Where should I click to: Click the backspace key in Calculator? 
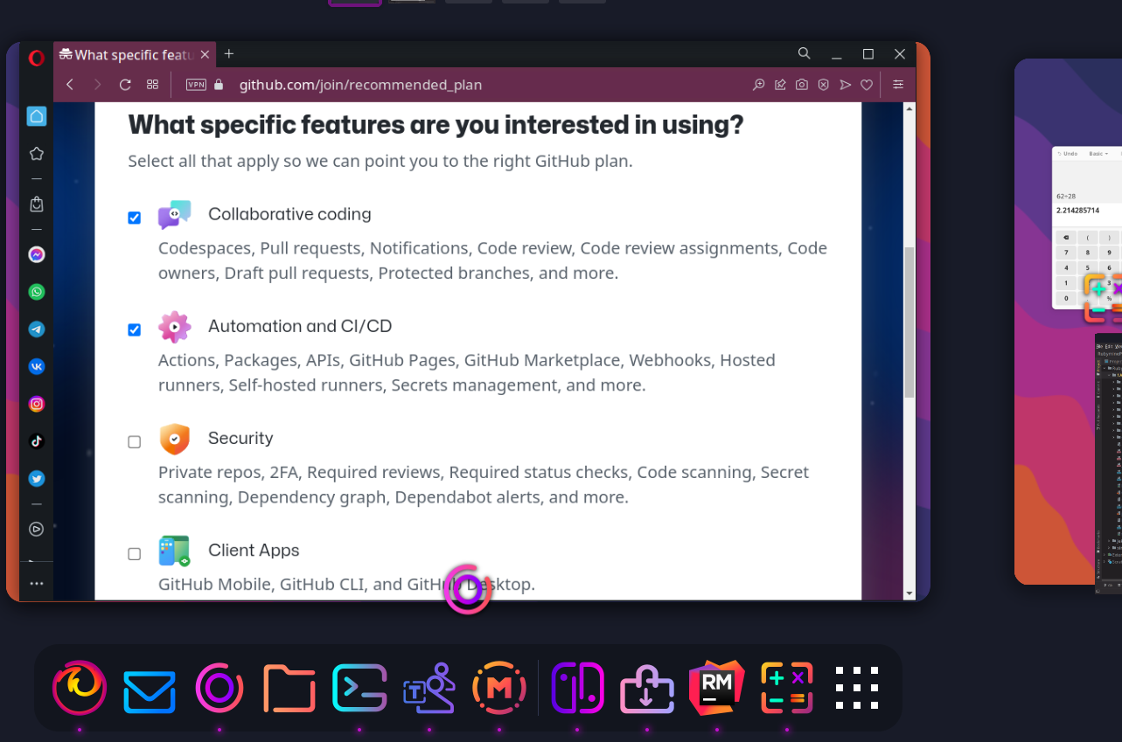[1065, 237]
